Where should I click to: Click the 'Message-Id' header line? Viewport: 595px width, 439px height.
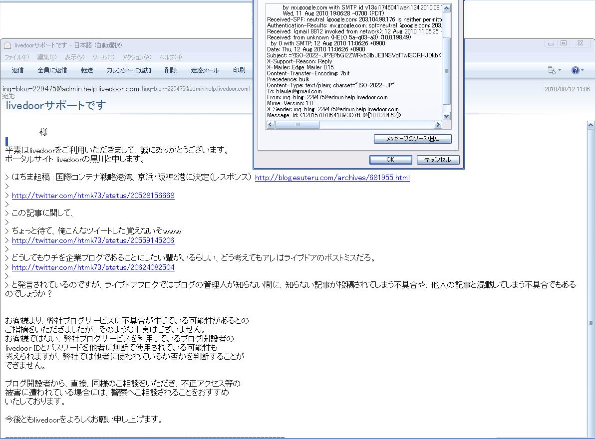coord(334,115)
